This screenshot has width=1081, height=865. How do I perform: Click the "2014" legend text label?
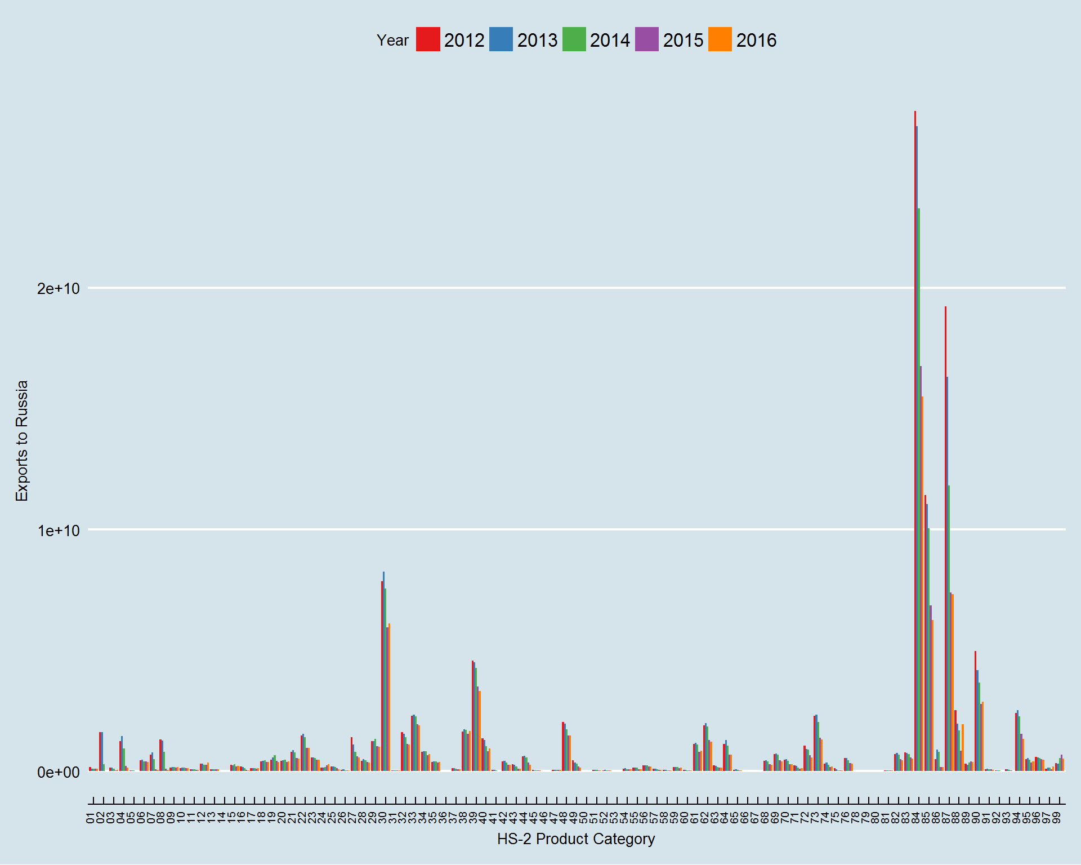coord(610,41)
